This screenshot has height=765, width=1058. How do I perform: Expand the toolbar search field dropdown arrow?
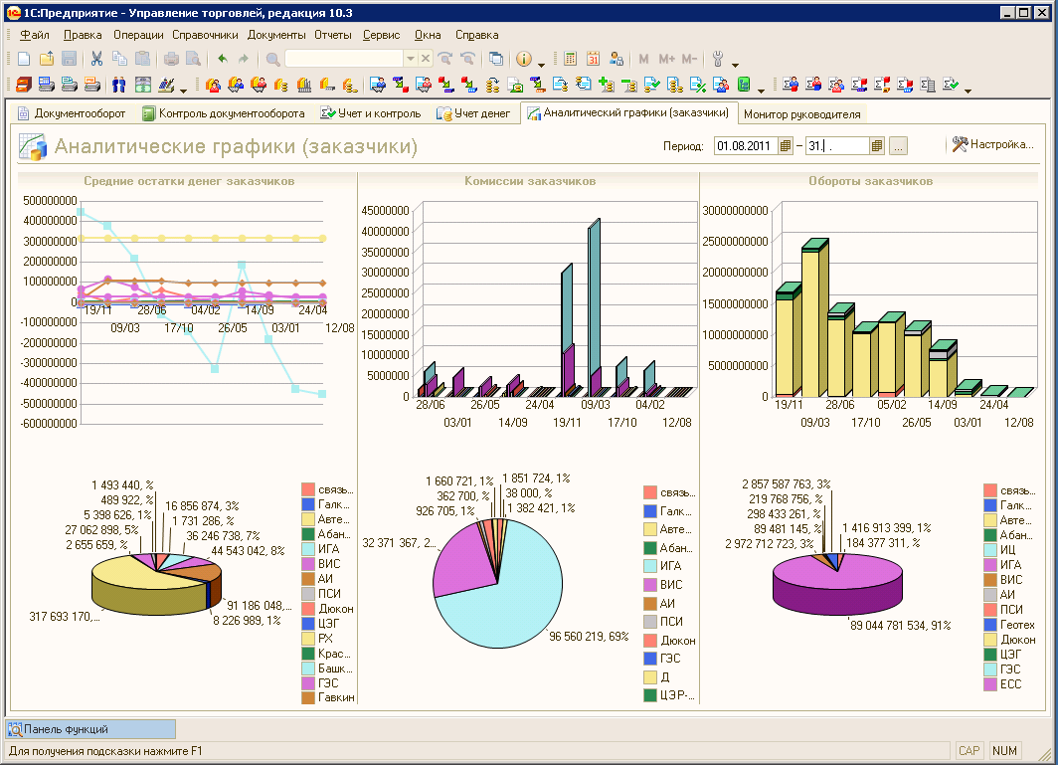coord(409,59)
